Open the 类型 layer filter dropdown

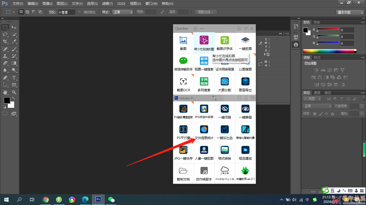(x=312, y=98)
